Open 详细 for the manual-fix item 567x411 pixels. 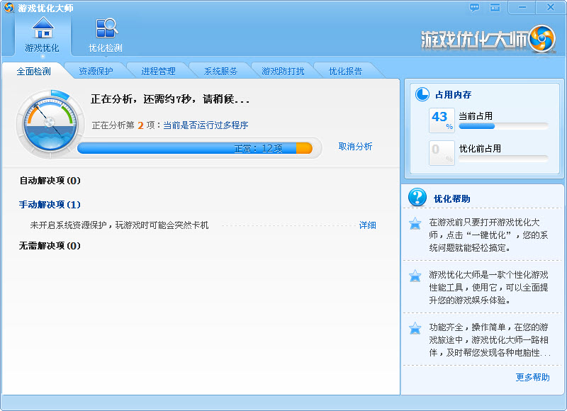tap(367, 225)
